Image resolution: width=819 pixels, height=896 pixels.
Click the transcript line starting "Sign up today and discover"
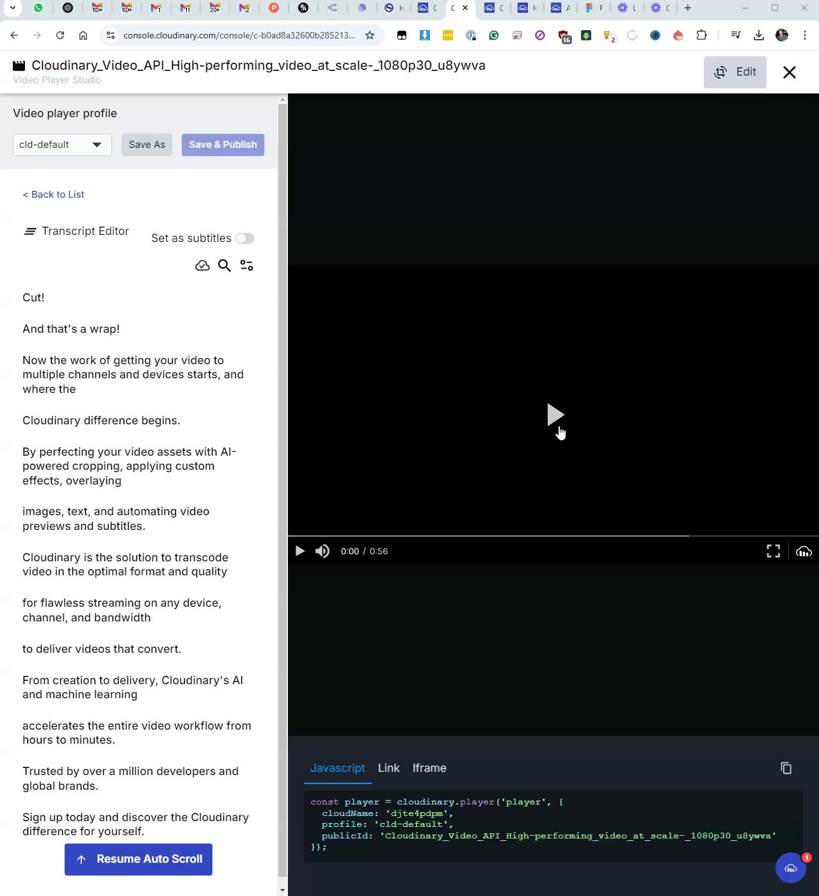tap(136, 824)
